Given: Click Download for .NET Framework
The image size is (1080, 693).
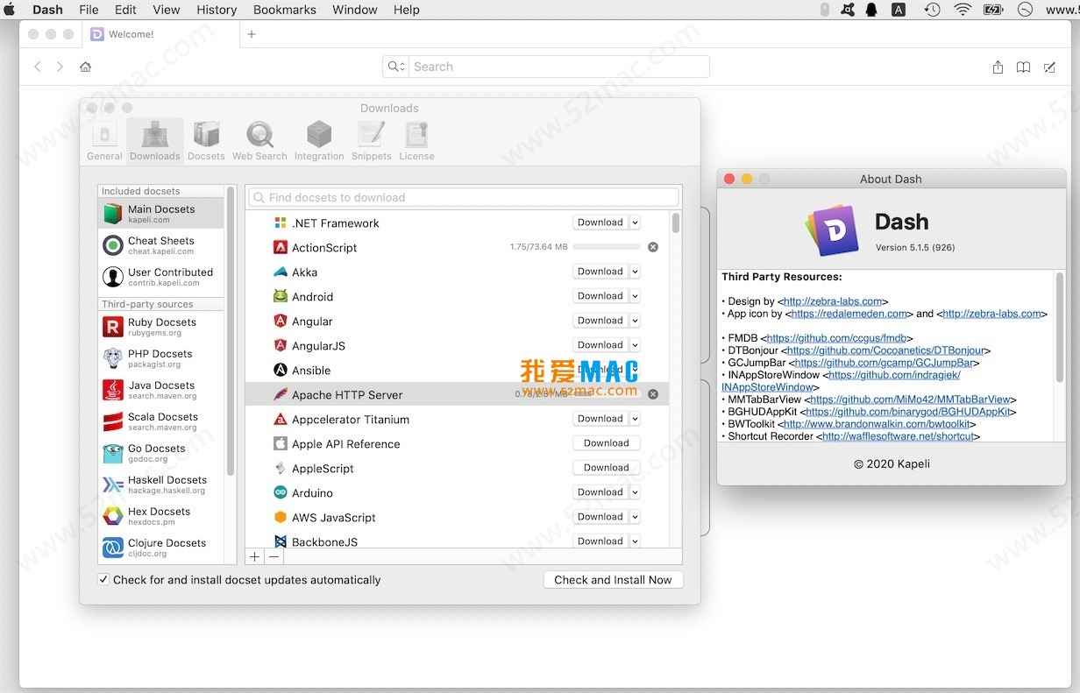Looking at the screenshot, I should [x=600, y=223].
